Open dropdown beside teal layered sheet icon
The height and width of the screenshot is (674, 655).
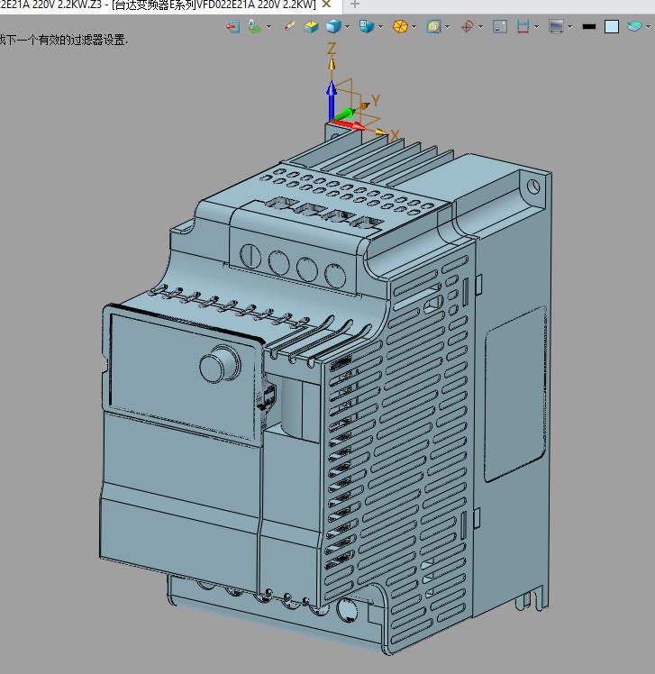(x=648, y=27)
